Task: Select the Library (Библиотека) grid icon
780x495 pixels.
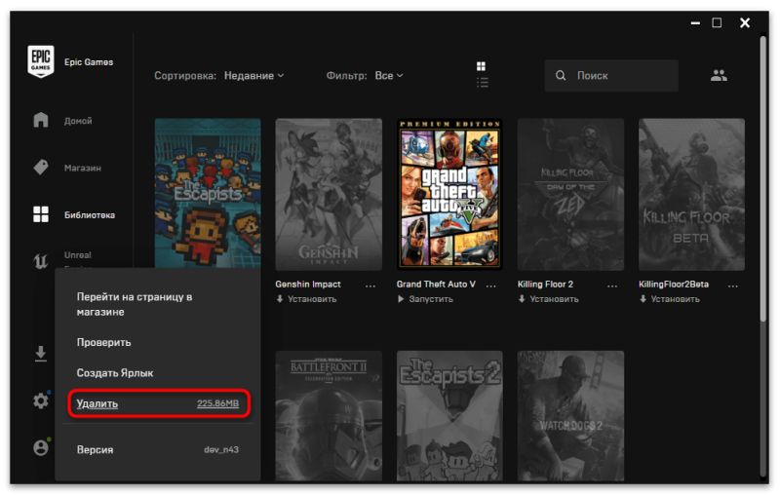Action: click(x=41, y=214)
